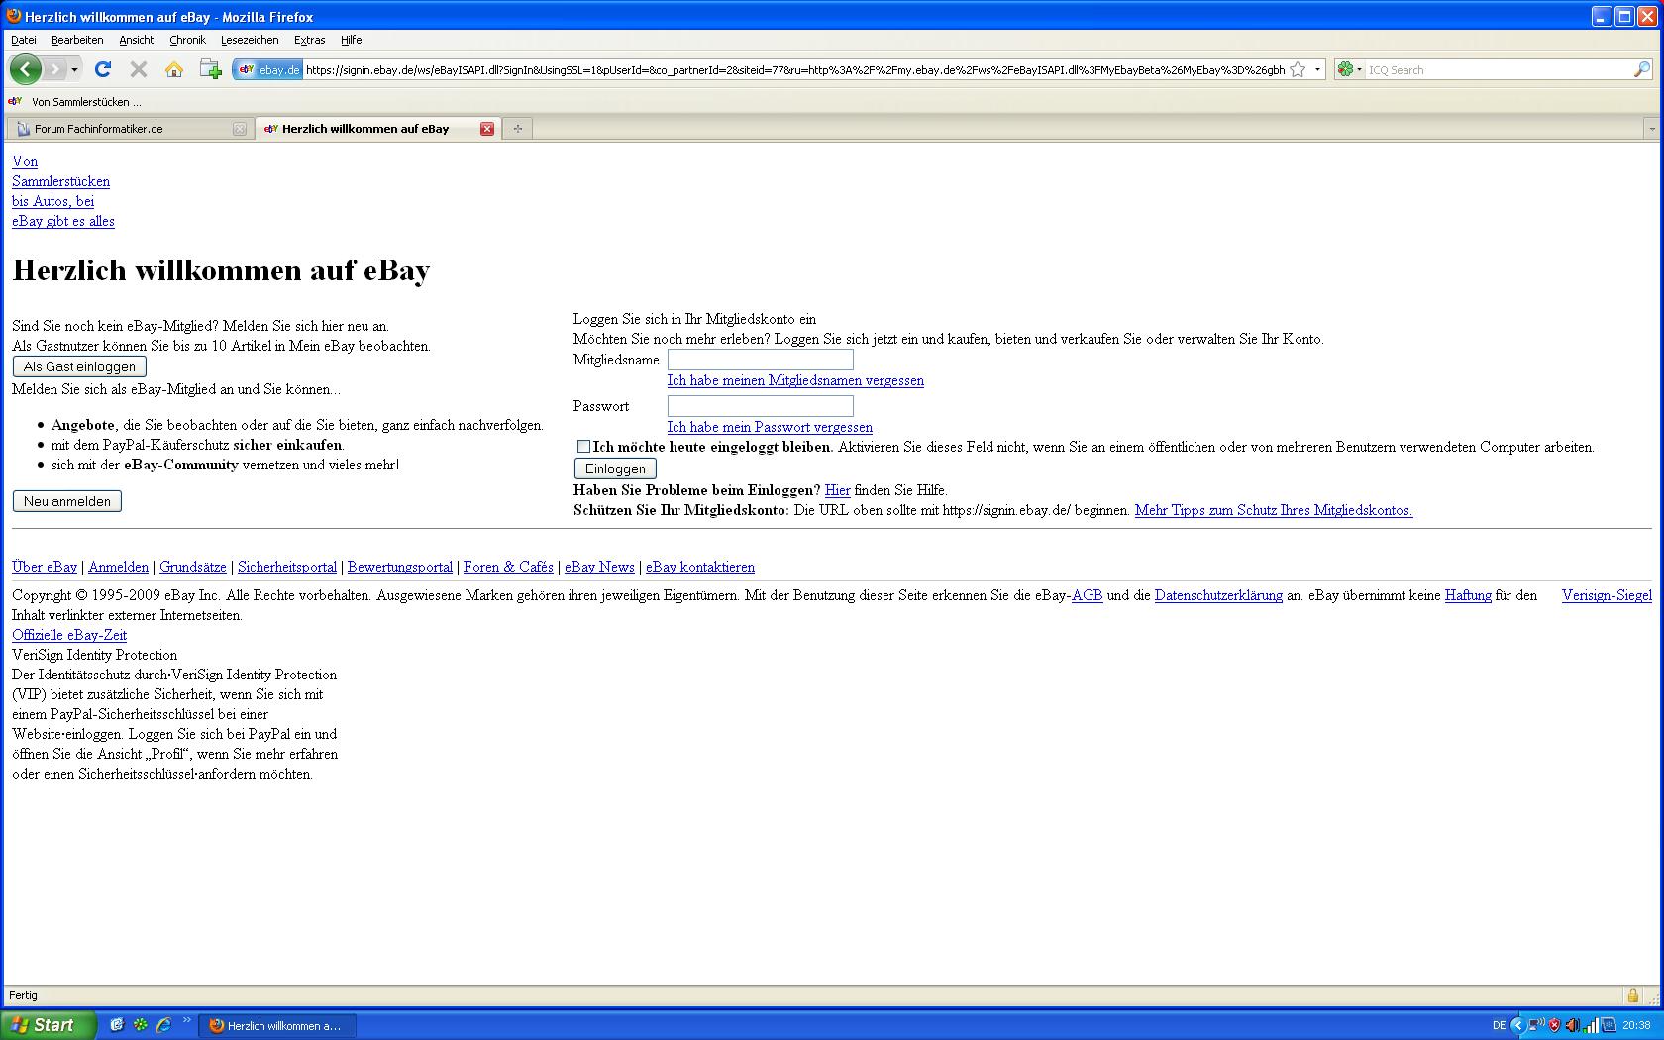
Task: Open 'Mehr Tipps zum Schutz Ihres Mitgliedskontos' link
Action: 1274,510
